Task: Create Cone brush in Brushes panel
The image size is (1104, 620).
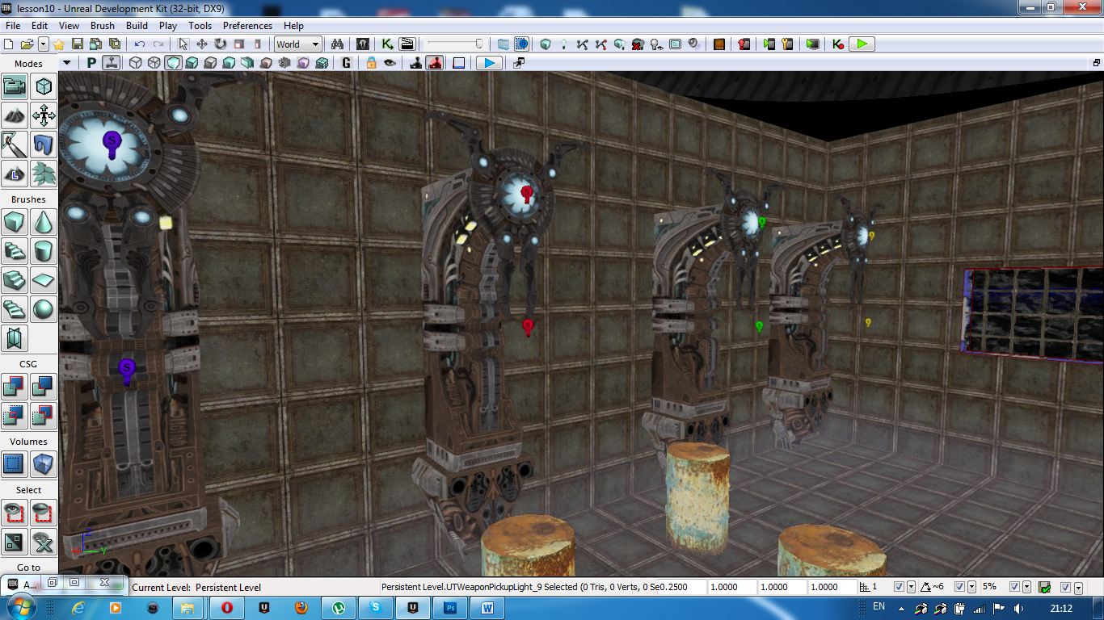Action: 43,222
